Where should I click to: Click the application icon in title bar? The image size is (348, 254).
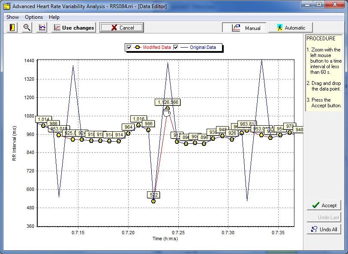click(x=7, y=6)
